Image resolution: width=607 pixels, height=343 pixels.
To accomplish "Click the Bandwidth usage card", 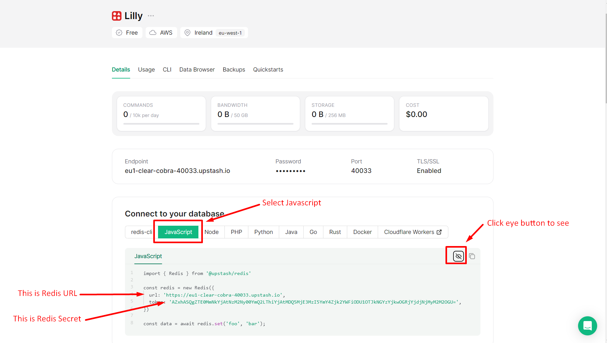I will pos(255,113).
